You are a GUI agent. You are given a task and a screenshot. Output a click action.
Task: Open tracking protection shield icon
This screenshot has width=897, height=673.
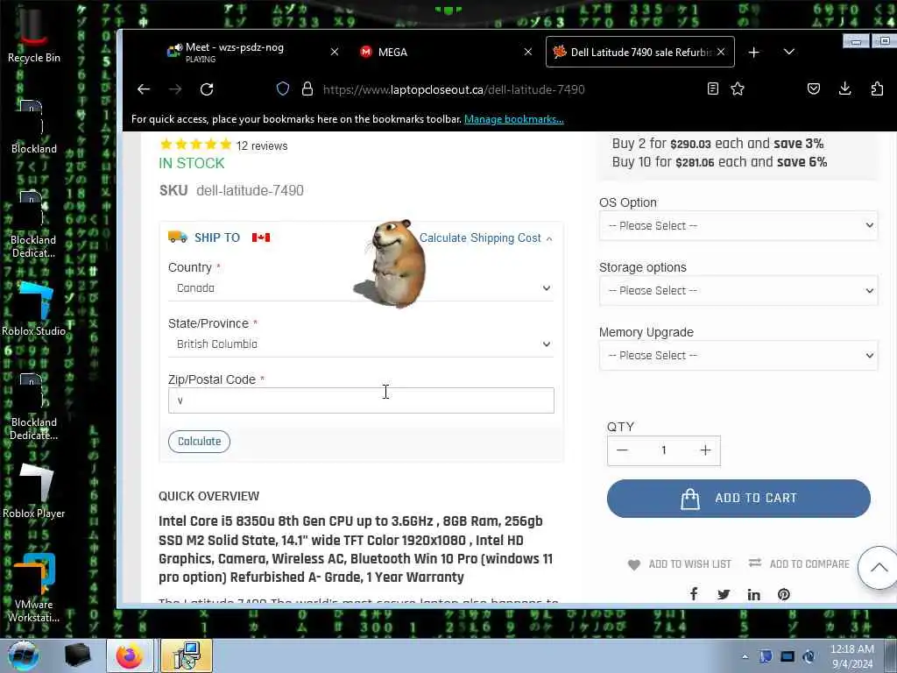[283, 89]
